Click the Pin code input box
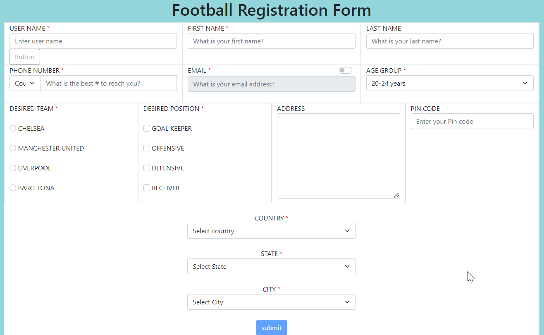The width and height of the screenshot is (544, 335). point(472,121)
